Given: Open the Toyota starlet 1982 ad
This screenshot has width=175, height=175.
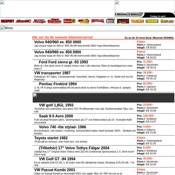Looking at the screenshot, I should click(51, 138).
